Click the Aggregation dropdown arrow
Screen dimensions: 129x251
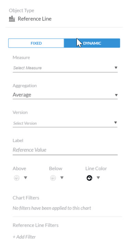coord(116,95)
